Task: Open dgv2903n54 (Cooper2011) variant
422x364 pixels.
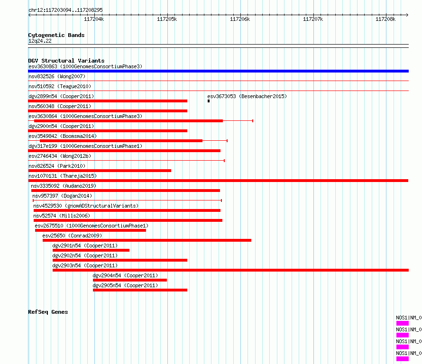Action: (85, 265)
